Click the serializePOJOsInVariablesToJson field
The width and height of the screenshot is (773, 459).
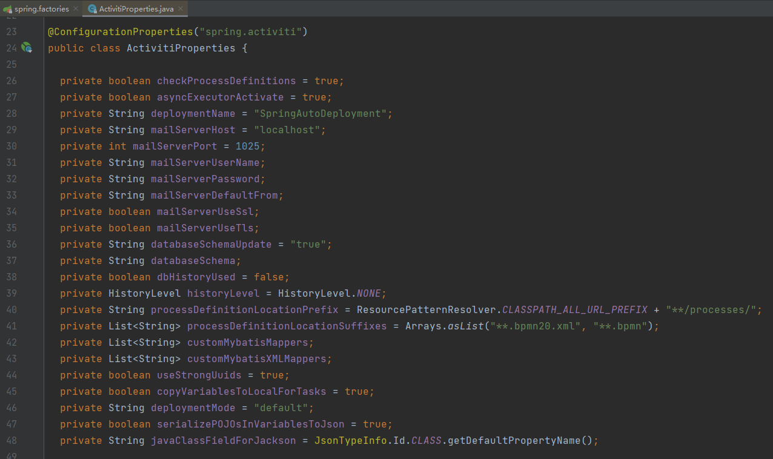point(251,424)
